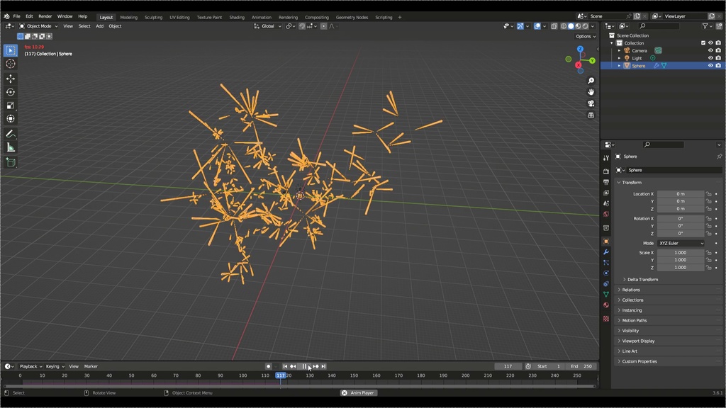The width and height of the screenshot is (726, 408).
Task: Open the Modifier properties wrench tab
Action: tap(606, 252)
